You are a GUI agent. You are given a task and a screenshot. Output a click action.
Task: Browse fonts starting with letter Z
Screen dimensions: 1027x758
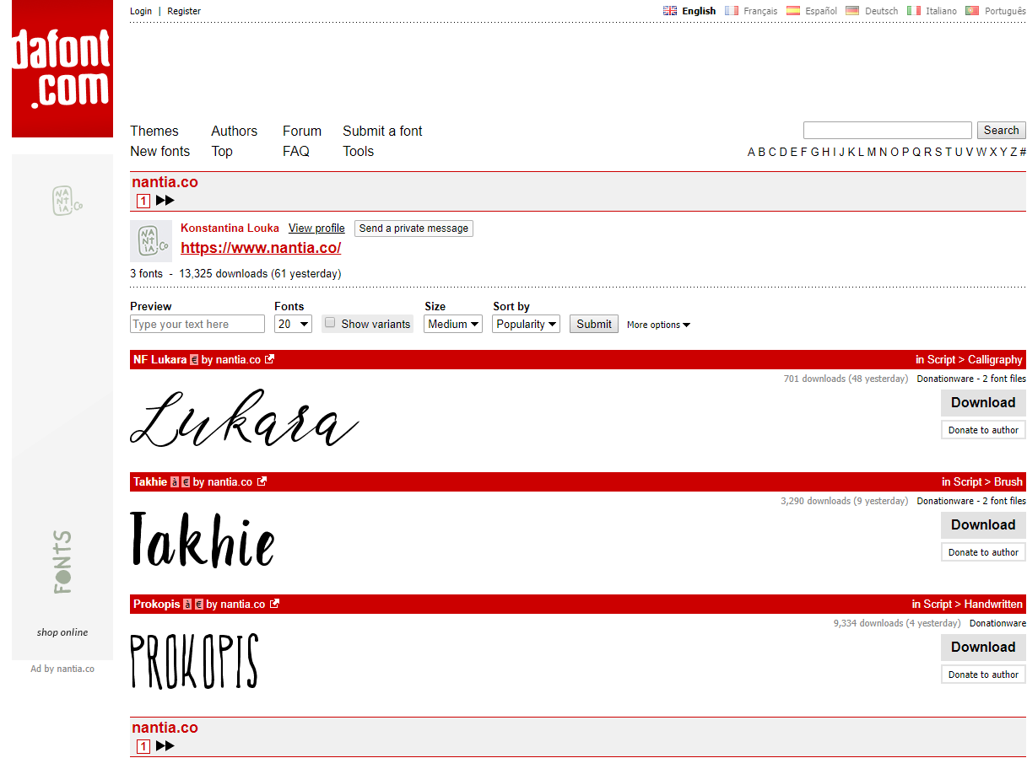click(x=1013, y=152)
